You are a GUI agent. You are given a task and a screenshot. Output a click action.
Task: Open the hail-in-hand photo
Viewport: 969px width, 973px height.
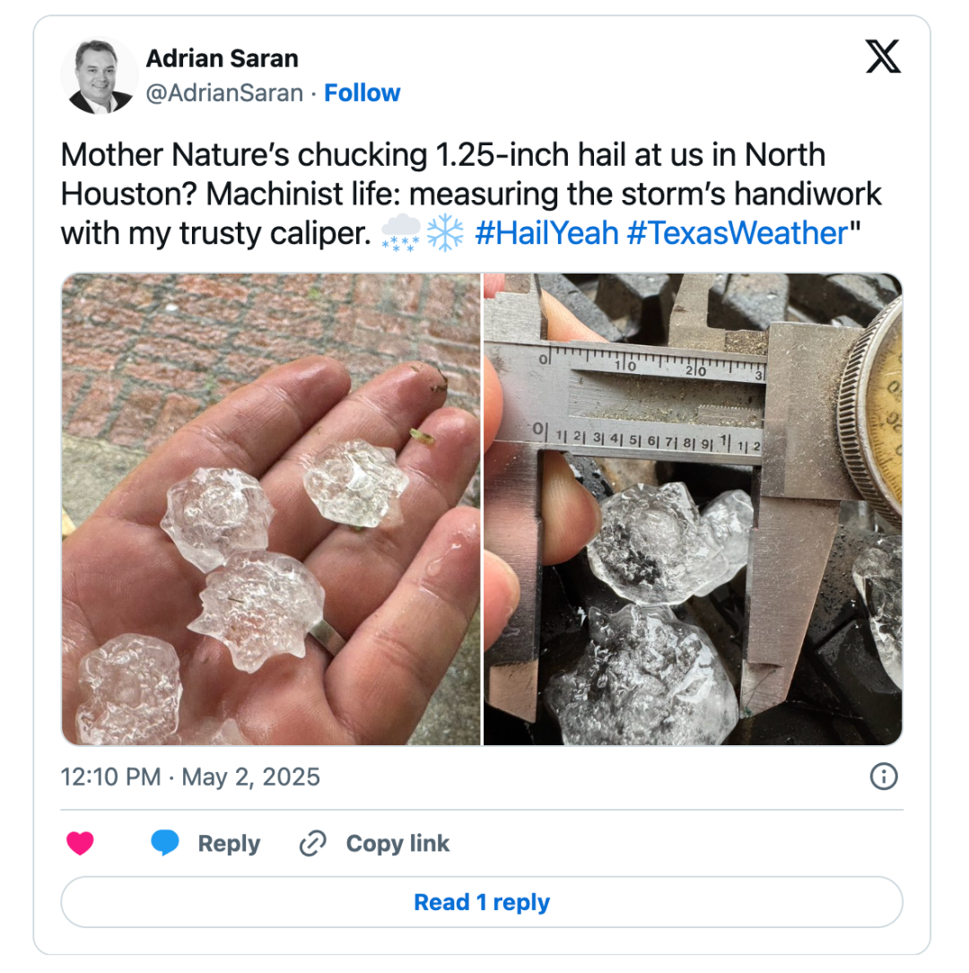[271, 509]
